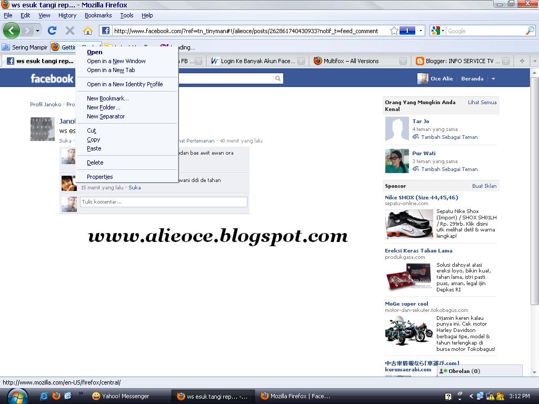Viewport: 539px width, 404px height.
Task: Open the Tools menu
Action: (x=126, y=15)
